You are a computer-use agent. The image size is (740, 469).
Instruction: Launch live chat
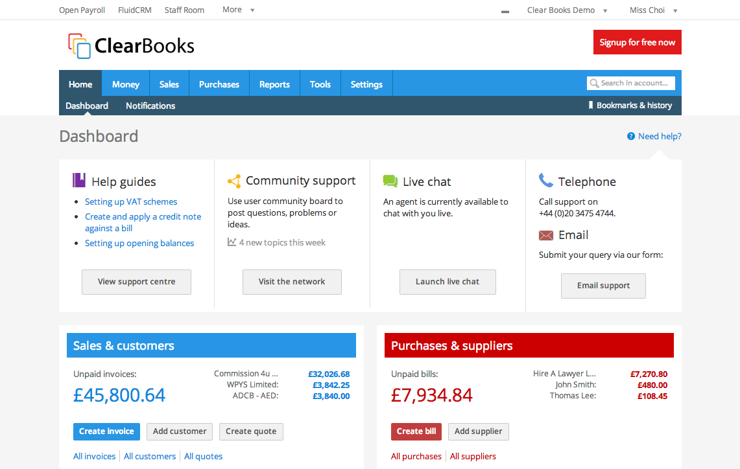(x=448, y=282)
